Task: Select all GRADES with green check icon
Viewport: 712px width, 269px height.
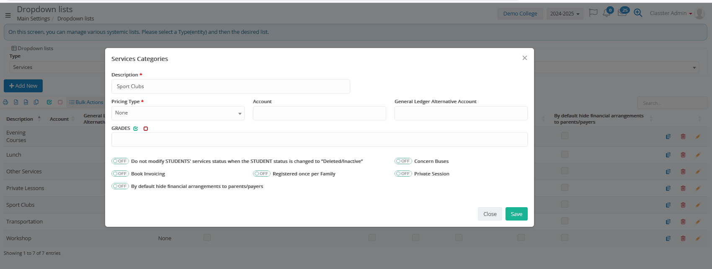Action: coord(136,129)
